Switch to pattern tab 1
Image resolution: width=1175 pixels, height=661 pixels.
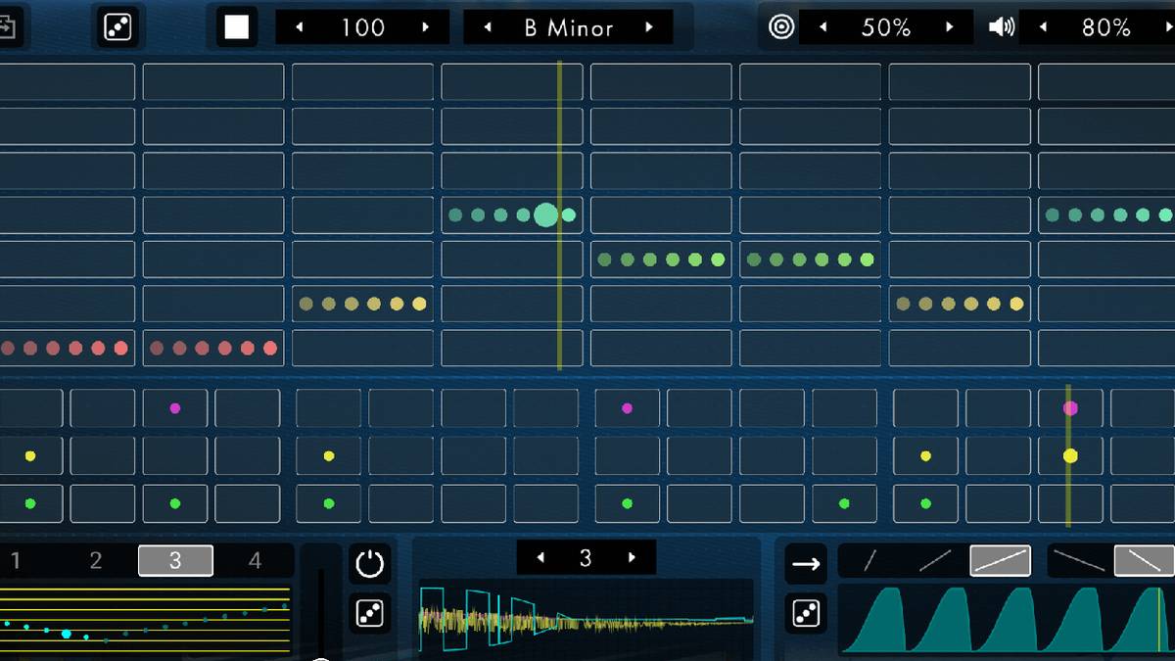click(16, 560)
